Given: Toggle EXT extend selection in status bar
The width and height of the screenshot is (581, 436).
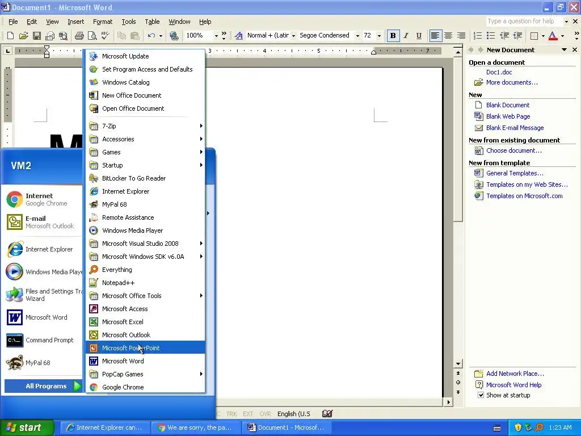Looking at the screenshot, I should [x=248, y=414].
